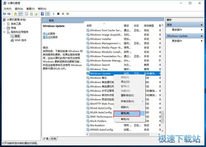Select the Windows Modules Install... service

point(123,52)
